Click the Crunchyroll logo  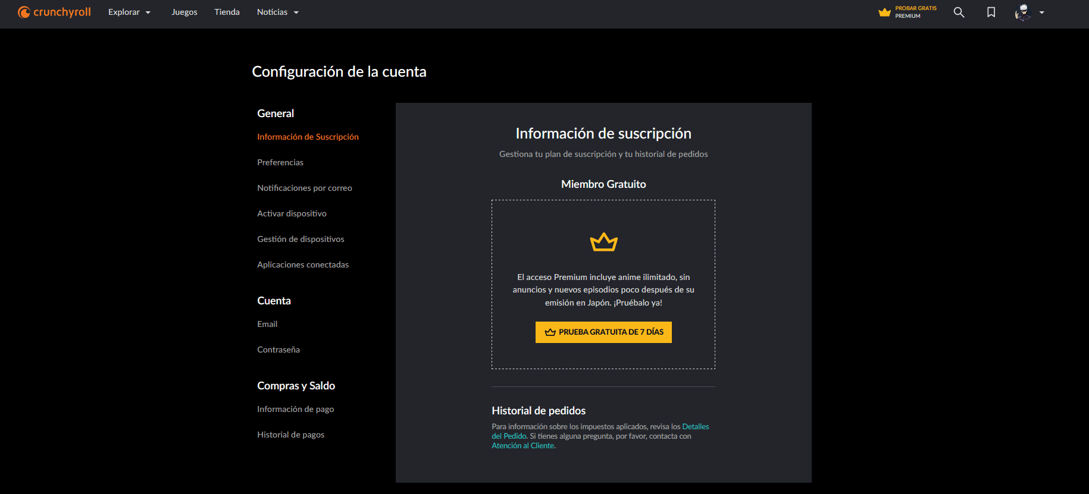tap(54, 12)
